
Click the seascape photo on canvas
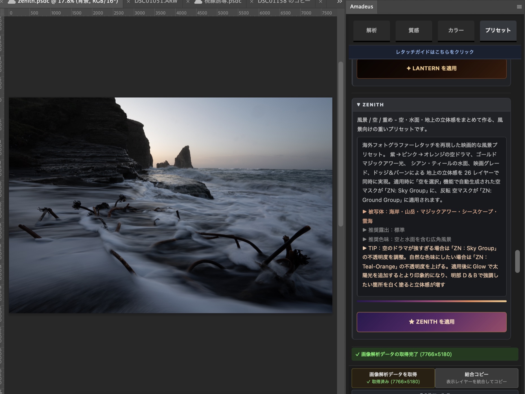[x=170, y=205]
